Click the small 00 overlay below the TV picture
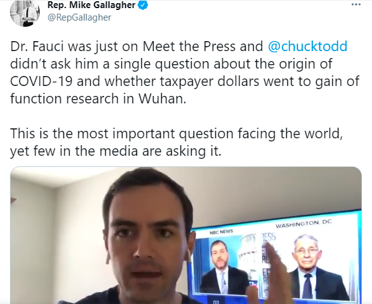The image size is (372, 304). [x=216, y=302]
